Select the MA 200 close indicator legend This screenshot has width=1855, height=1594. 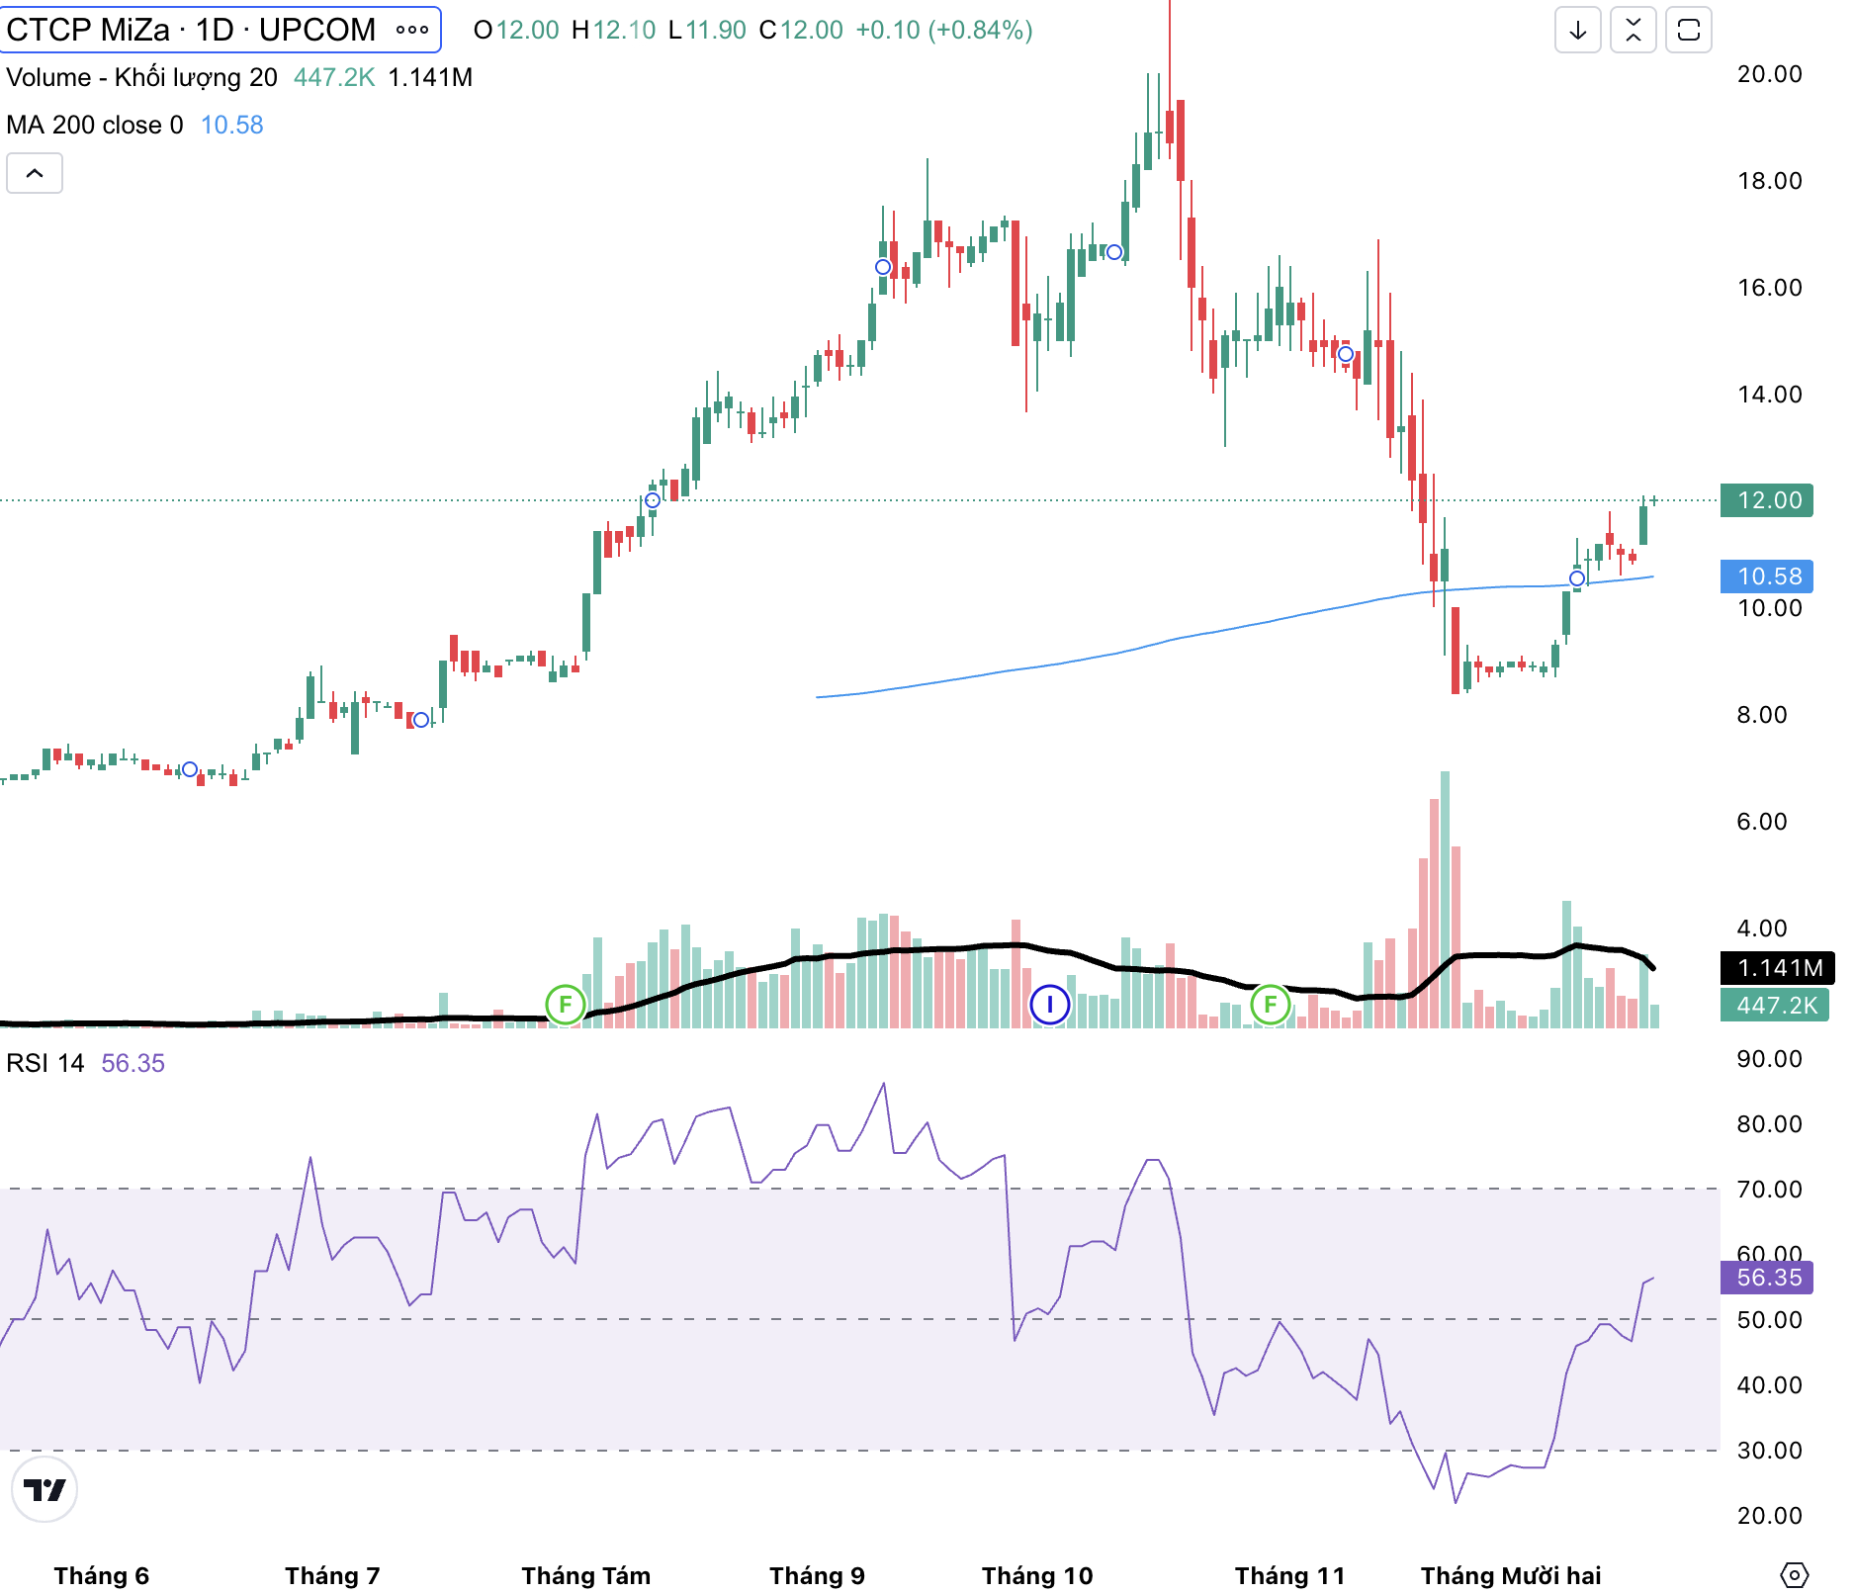click(x=95, y=125)
